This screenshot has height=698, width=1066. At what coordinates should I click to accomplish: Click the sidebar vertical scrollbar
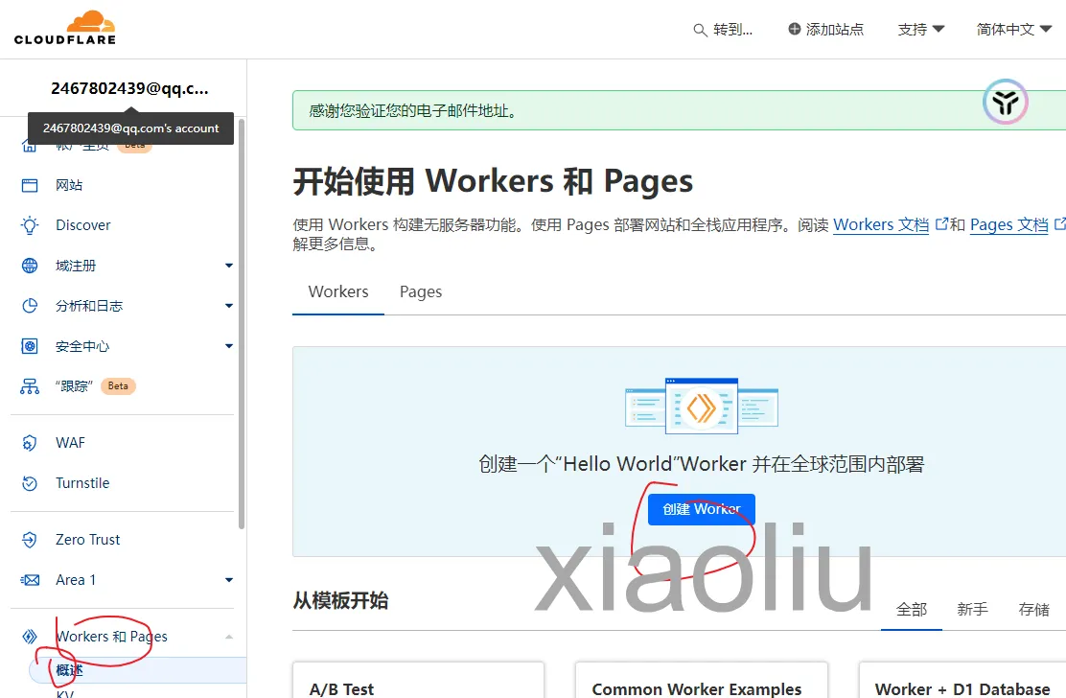pos(242,323)
